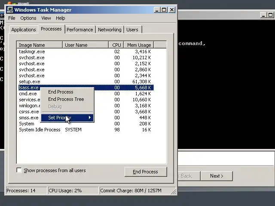Select the lsass.exe process row
The width and height of the screenshot is (275, 206).
pos(86,88)
